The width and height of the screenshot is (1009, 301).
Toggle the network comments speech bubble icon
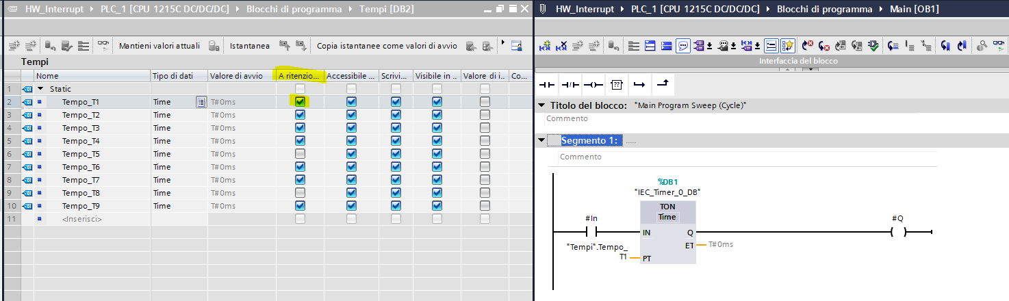(682, 46)
